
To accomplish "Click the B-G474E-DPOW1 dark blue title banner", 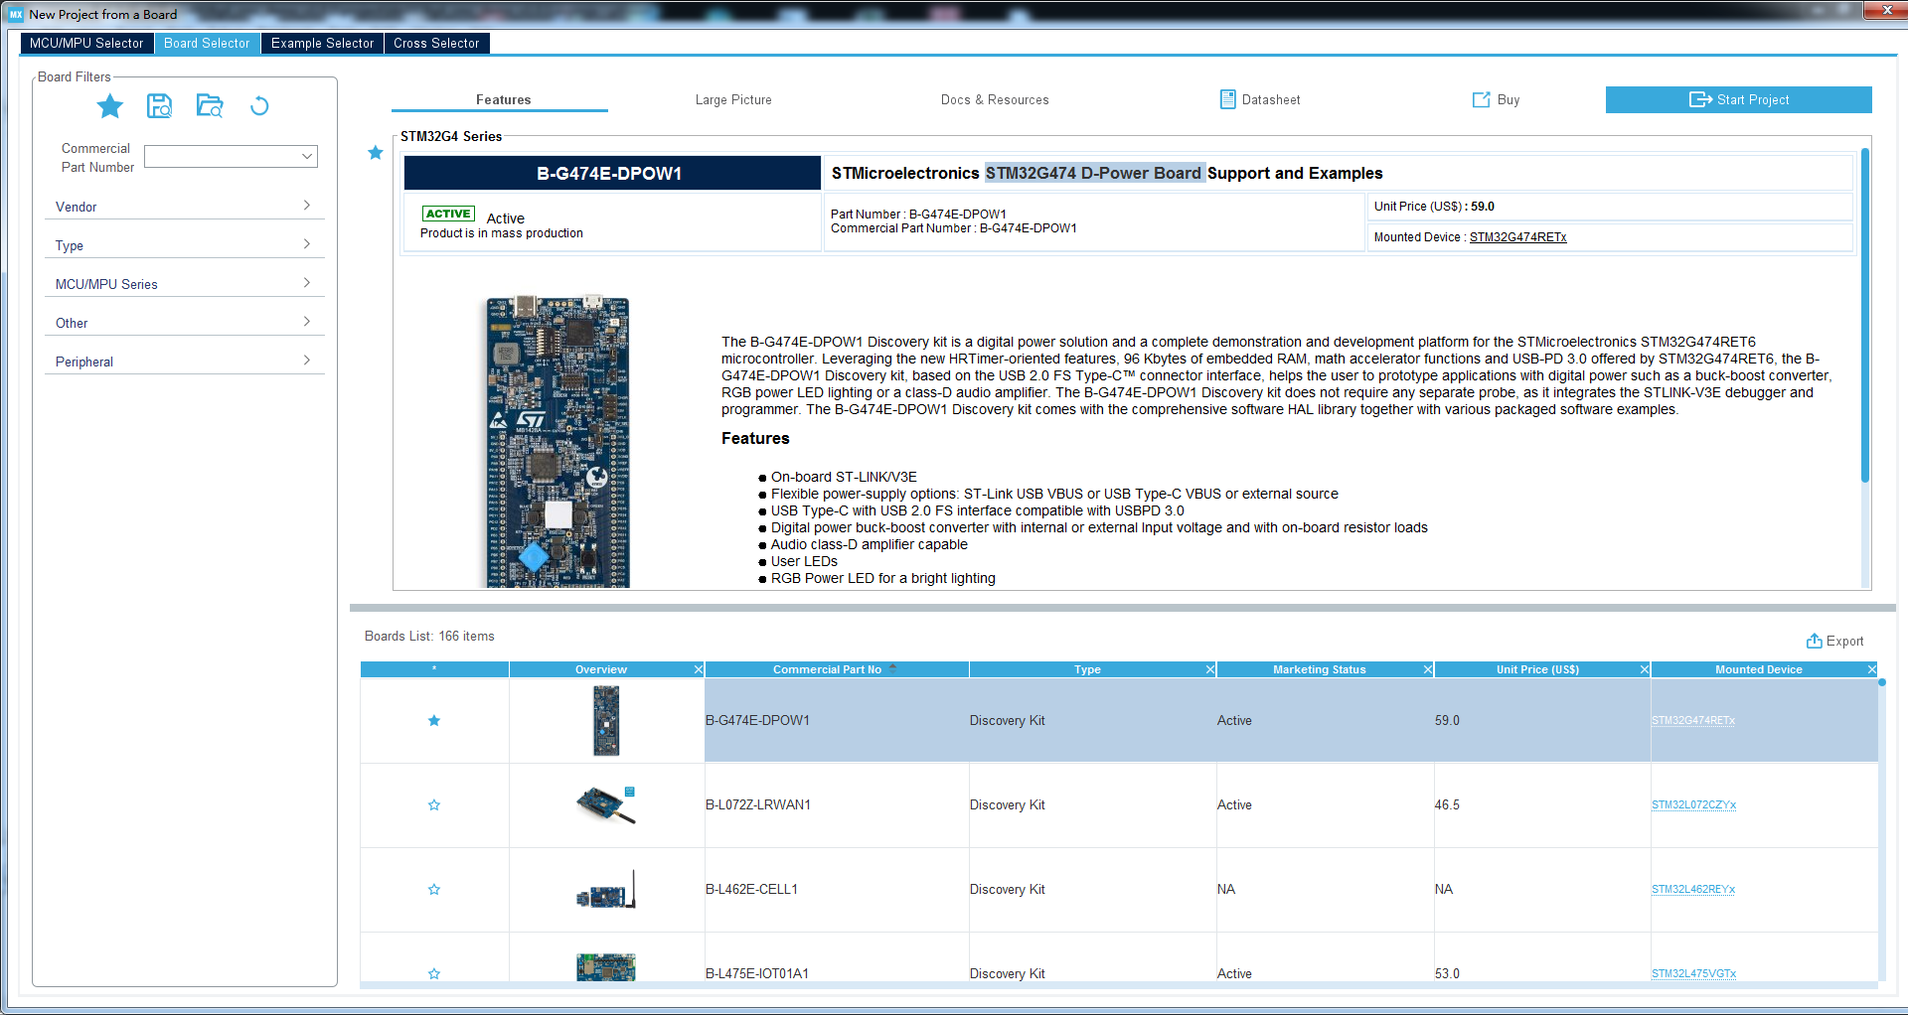I will point(612,173).
